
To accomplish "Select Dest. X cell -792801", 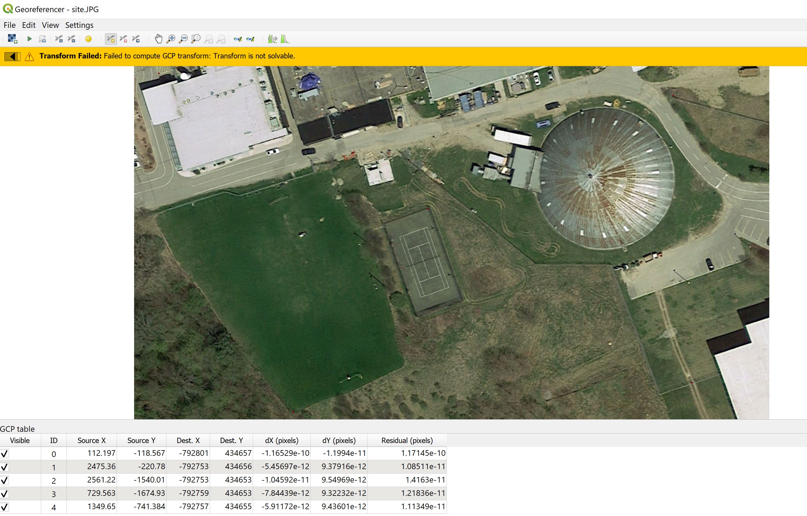I will (188, 453).
